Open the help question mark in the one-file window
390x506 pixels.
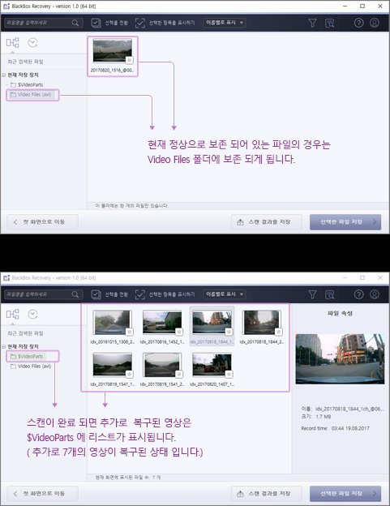click(358, 23)
